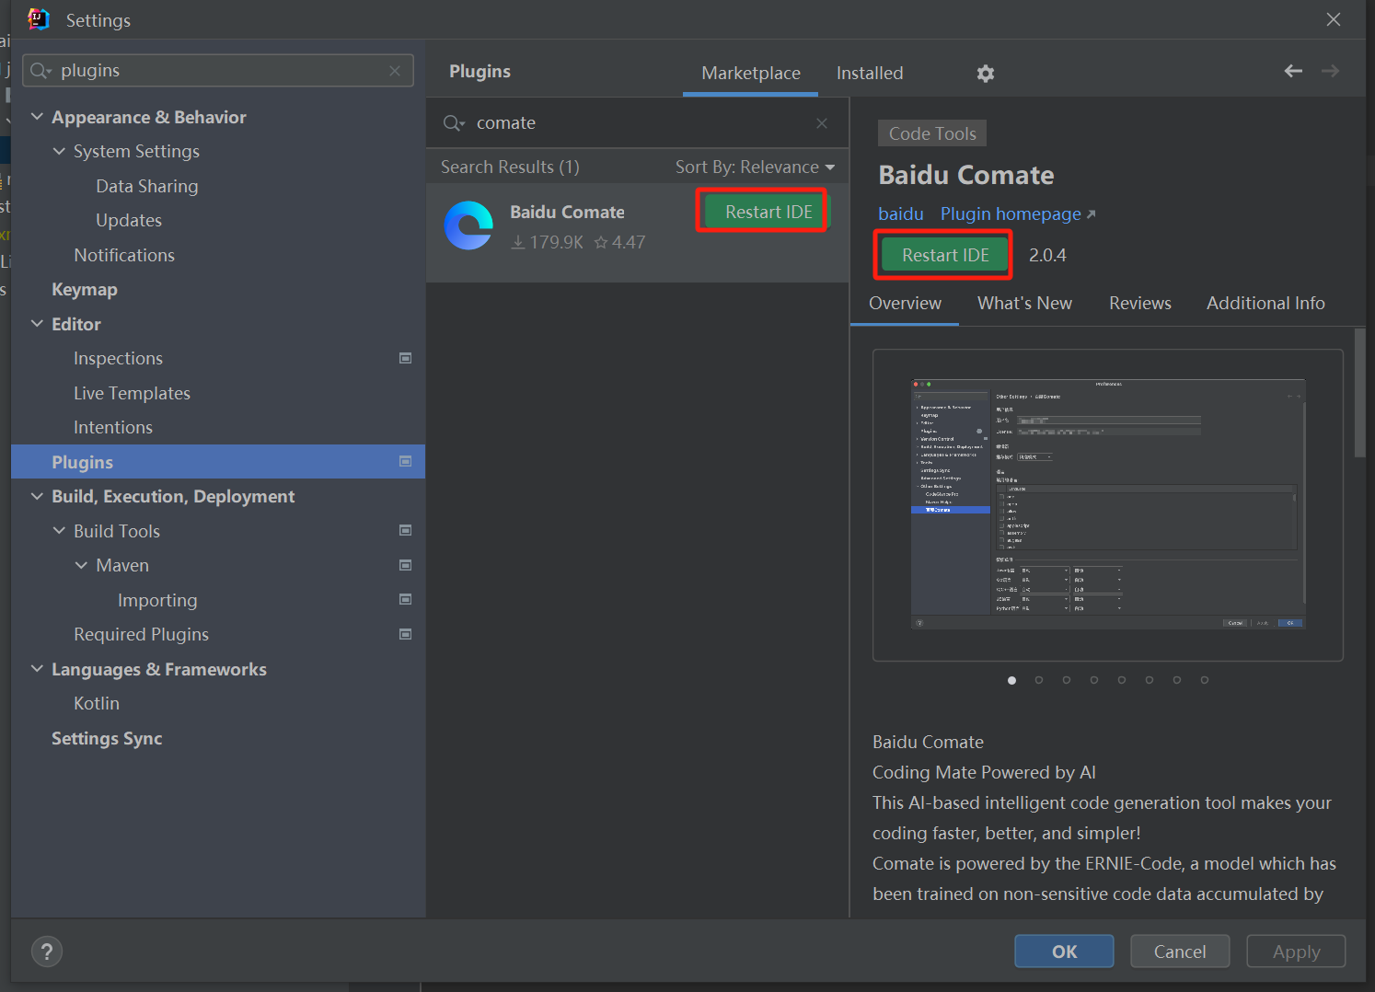The width and height of the screenshot is (1375, 992).
Task: Open the Additional Info tab
Action: click(1265, 304)
